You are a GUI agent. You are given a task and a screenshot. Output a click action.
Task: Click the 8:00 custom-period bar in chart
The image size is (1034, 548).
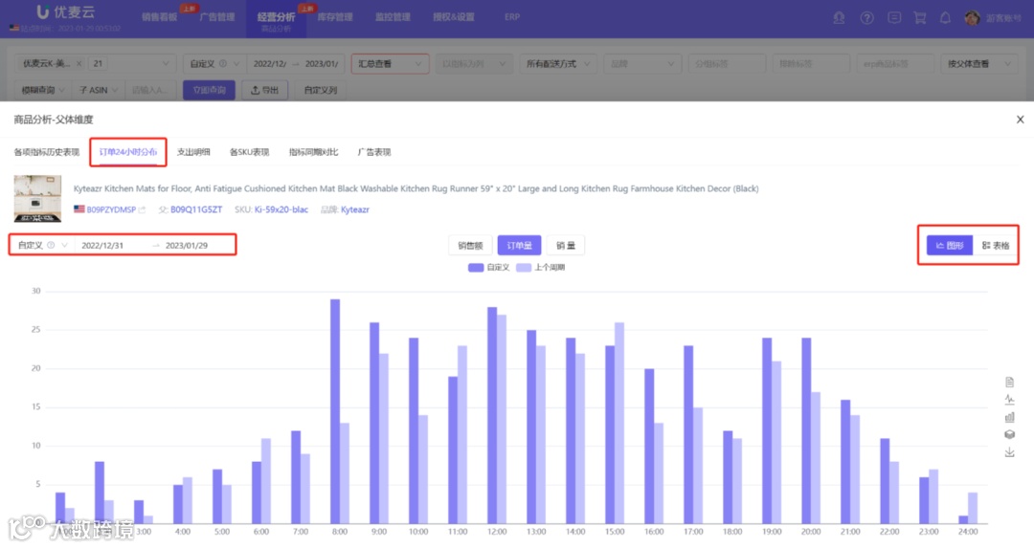pyautogui.click(x=335, y=411)
